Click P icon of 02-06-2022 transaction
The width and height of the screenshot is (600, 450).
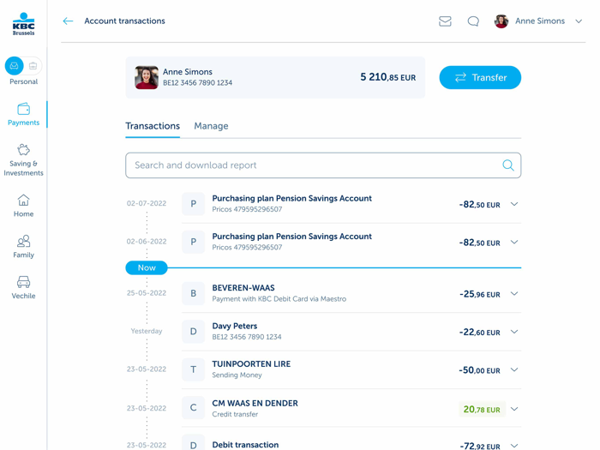[193, 242]
